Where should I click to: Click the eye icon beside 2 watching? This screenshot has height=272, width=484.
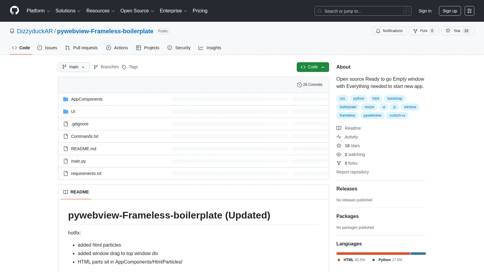tap(339, 154)
